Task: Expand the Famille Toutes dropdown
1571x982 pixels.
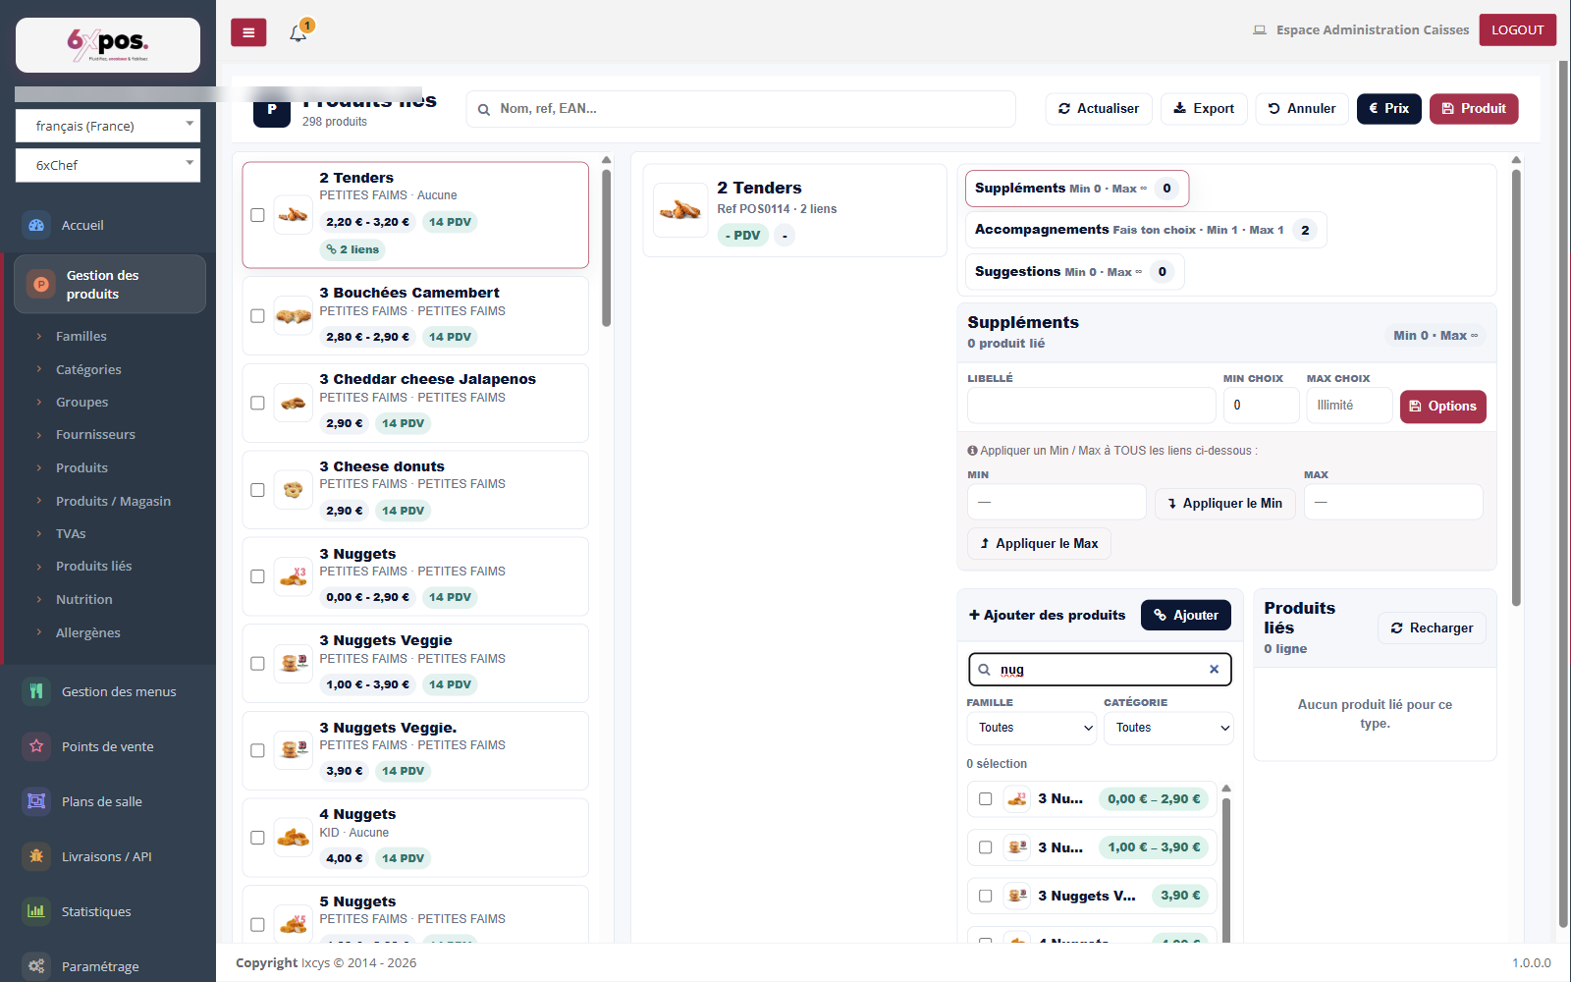Action: [x=1031, y=728]
